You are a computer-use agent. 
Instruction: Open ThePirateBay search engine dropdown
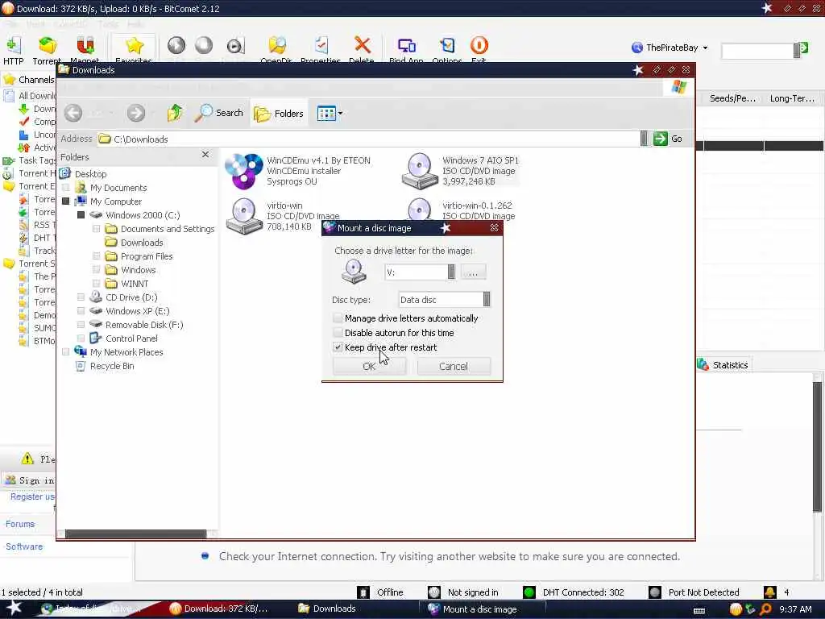(x=706, y=48)
